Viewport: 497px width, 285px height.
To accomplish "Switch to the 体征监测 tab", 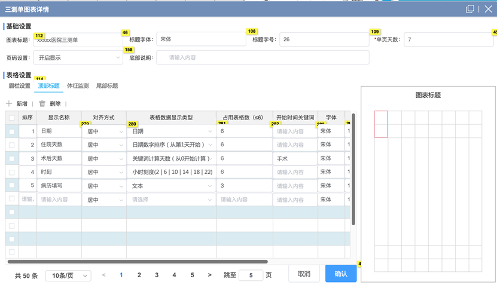I will (78, 86).
